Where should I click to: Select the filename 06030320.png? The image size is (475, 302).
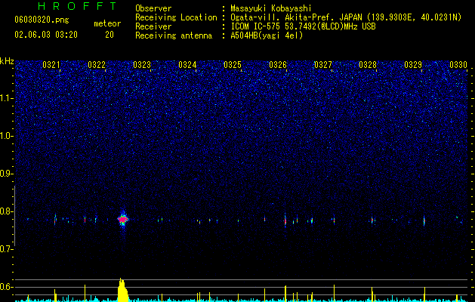[42, 20]
